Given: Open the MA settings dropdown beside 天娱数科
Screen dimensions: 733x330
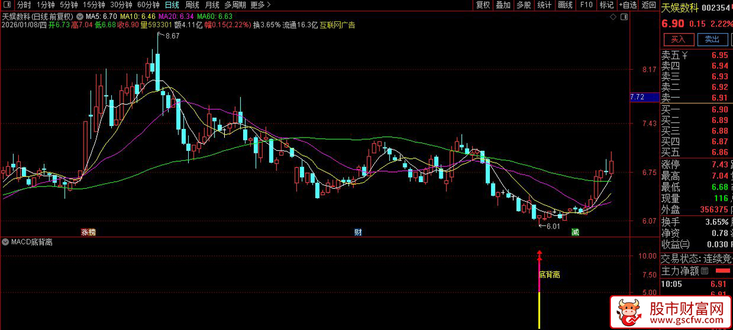Looking at the screenshot, I should (x=80, y=15).
